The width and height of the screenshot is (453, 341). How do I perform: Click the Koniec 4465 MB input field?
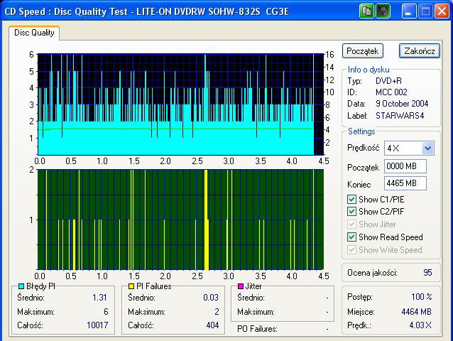click(x=405, y=183)
